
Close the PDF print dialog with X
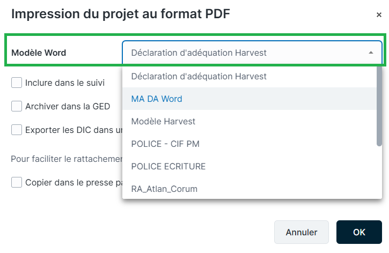[x=379, y=15]
